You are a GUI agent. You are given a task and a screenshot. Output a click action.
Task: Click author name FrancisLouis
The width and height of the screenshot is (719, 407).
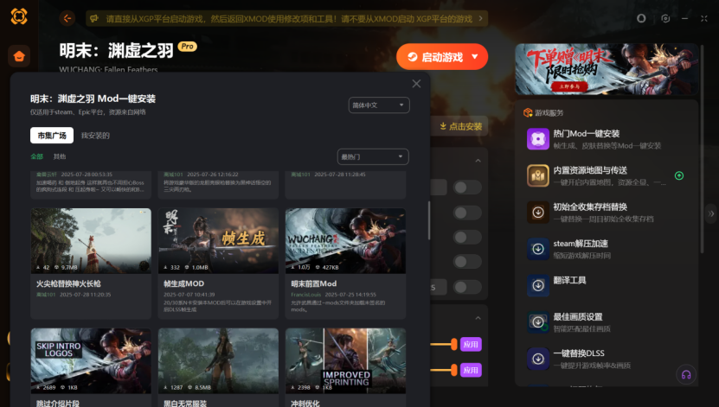tap(305, 295)
